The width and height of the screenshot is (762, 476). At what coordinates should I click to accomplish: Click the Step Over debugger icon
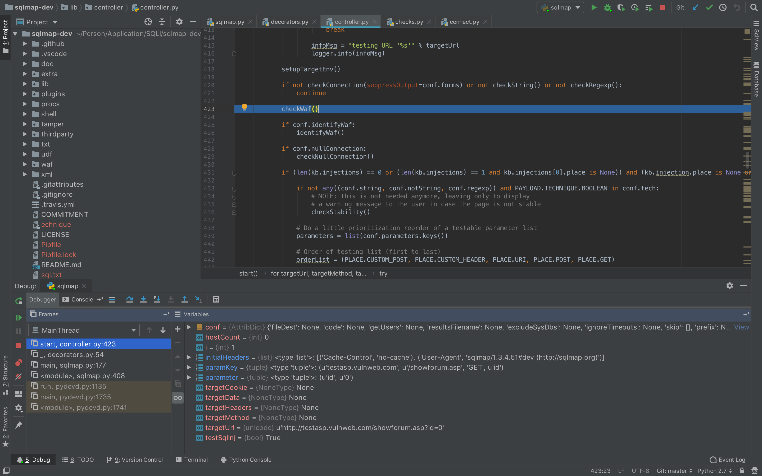129,299
